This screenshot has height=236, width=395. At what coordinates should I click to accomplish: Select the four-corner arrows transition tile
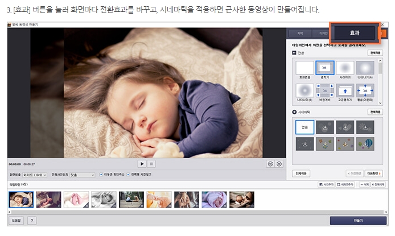(325, 90)
